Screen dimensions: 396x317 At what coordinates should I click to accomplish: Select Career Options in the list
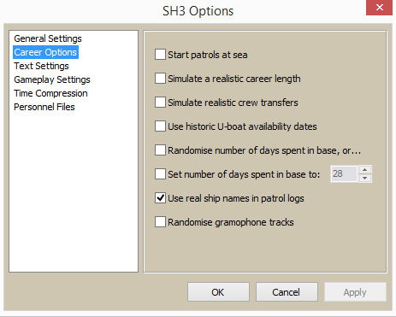click(45, 52)
